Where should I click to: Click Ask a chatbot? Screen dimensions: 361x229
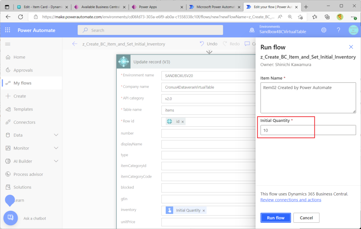pyautogui.click(x=35, y=218)
